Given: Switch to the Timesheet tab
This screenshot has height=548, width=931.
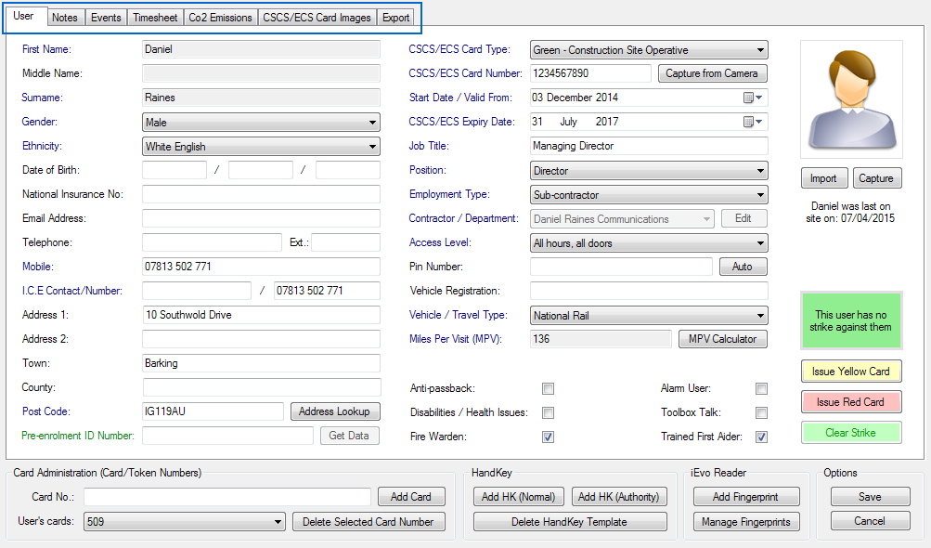Looking at the screenshot, I should pos(154,18).
